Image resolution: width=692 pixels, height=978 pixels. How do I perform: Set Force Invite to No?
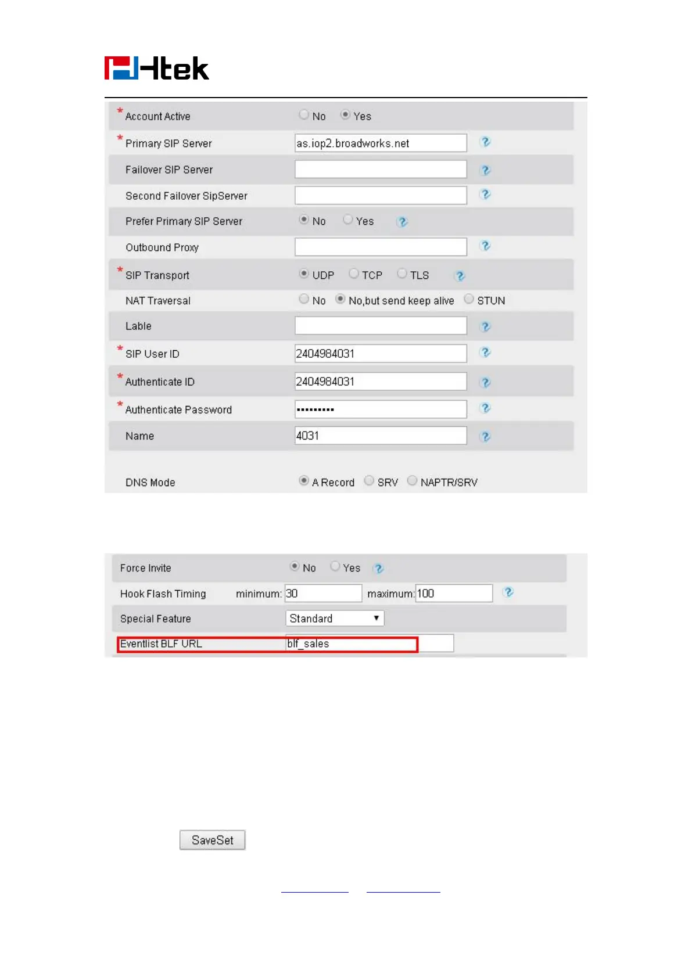(x=295, y=566)
